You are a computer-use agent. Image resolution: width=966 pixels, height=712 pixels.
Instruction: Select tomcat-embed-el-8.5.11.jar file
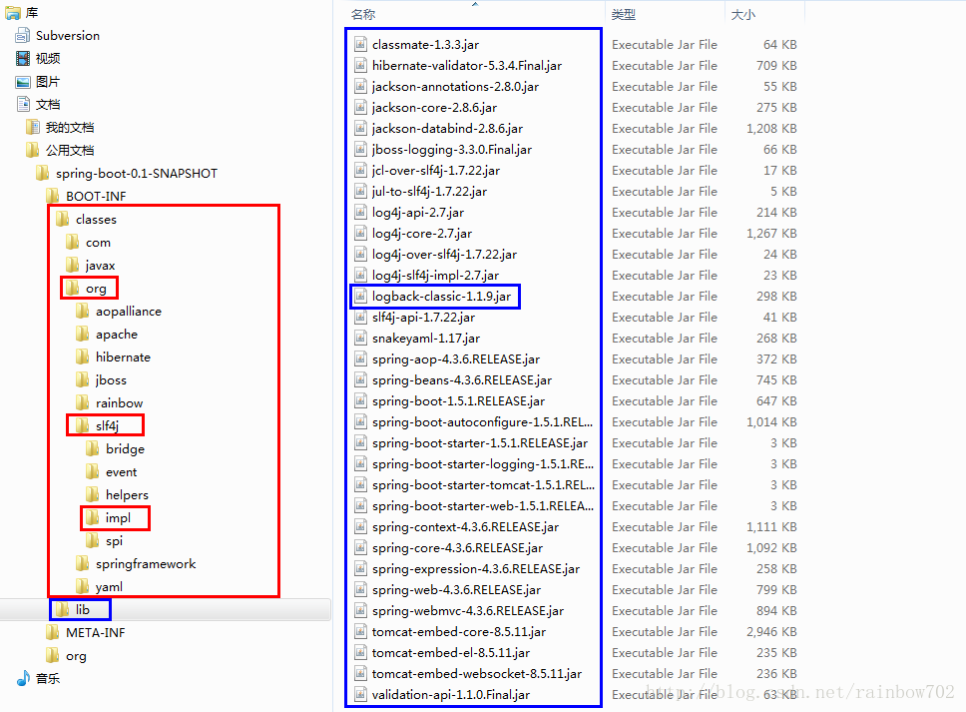point(451,652)
